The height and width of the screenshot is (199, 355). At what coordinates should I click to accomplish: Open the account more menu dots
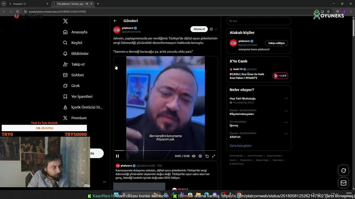pos(105,182)
